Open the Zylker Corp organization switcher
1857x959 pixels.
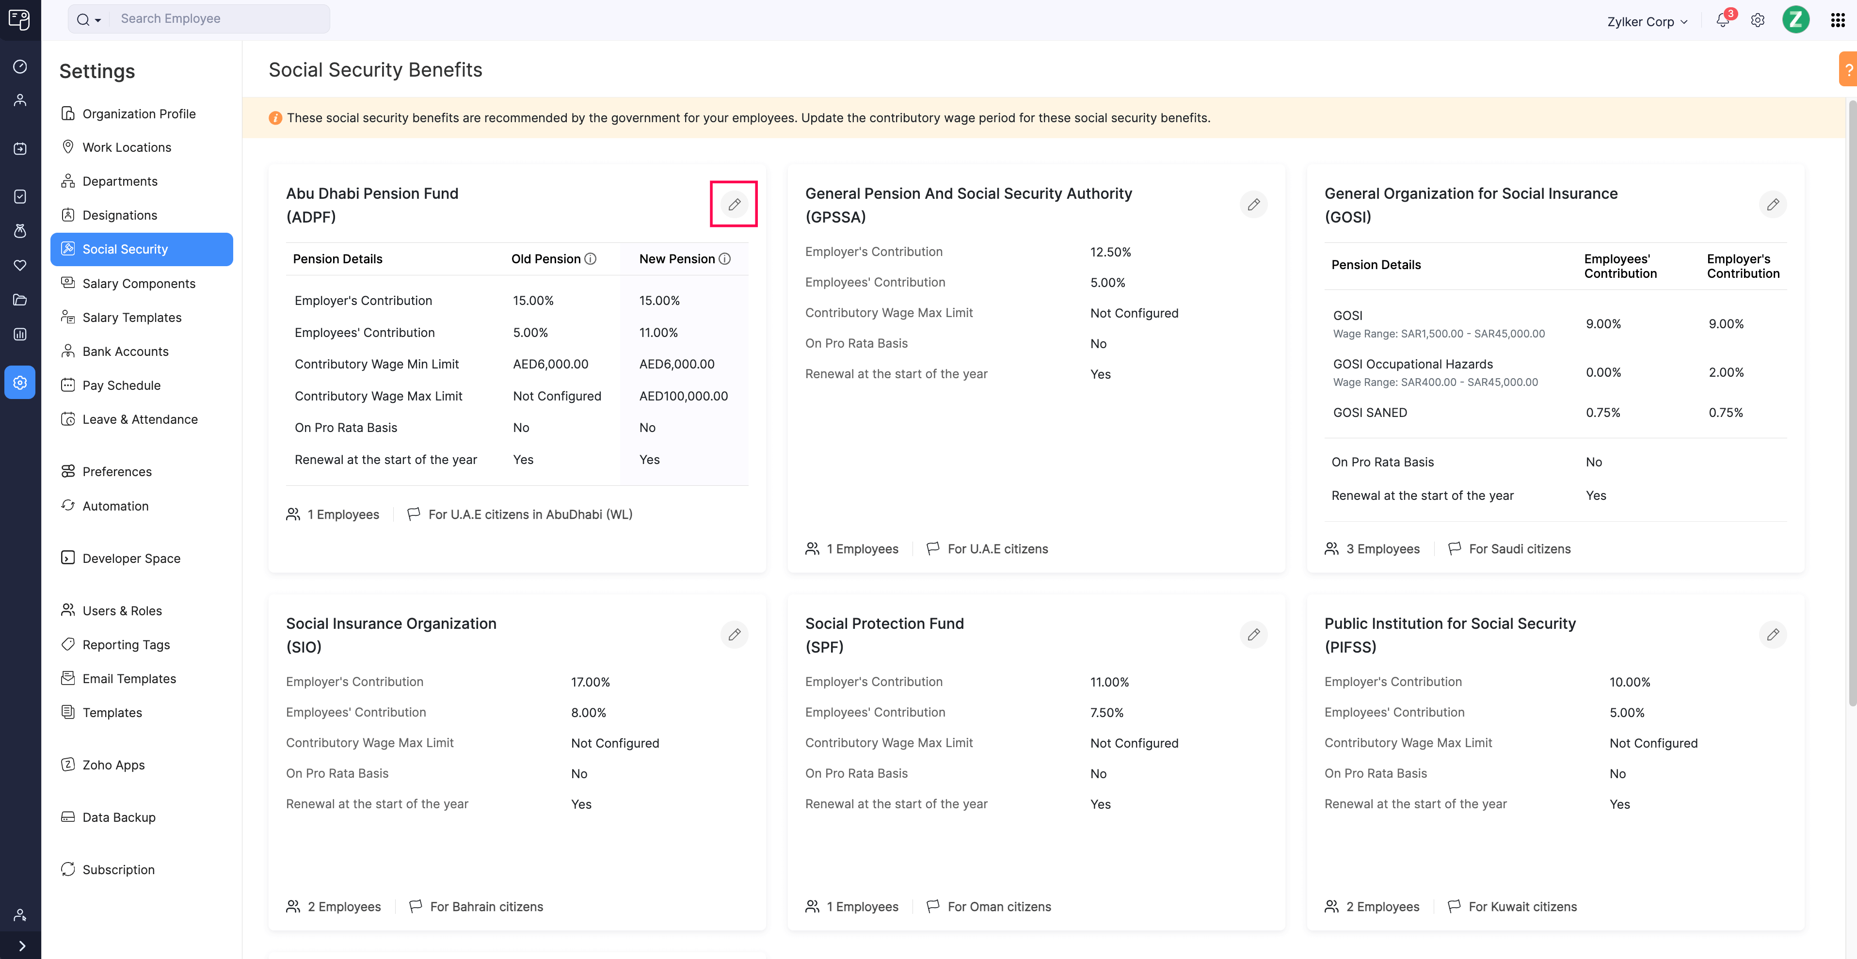(x=1647, y=21)
